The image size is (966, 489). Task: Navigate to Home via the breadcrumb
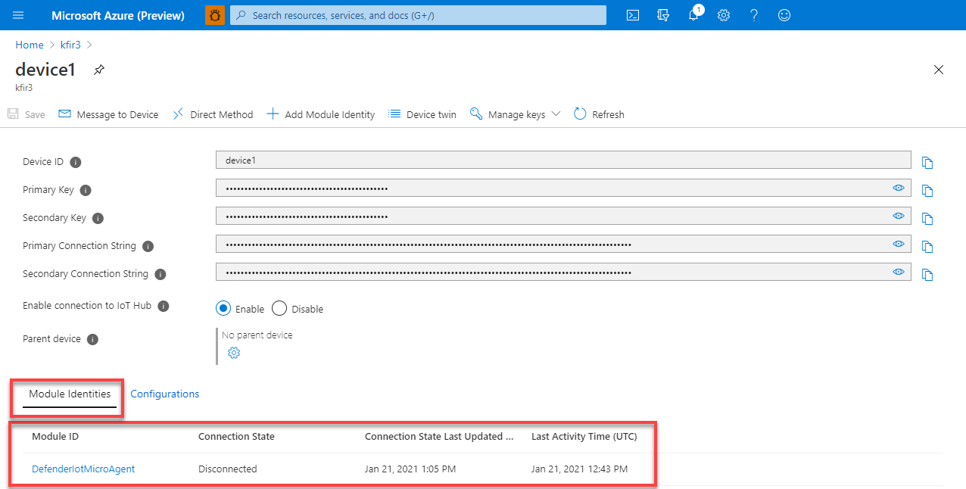pos(30,45)
